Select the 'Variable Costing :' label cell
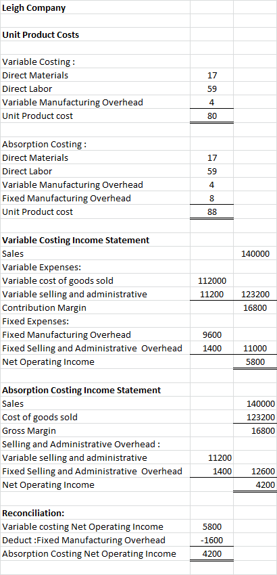This screenshot has width=277, height=575. point(39,62)
